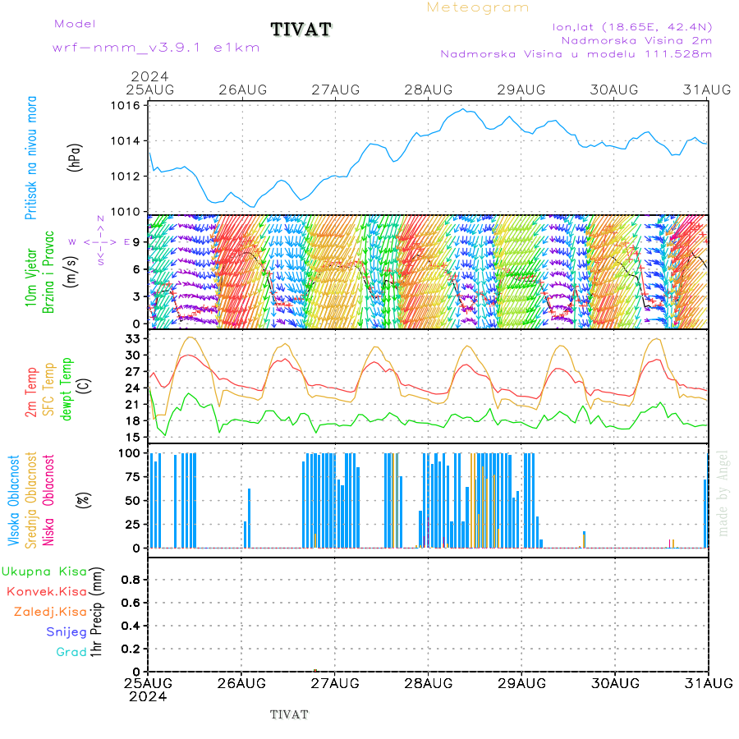Select the "(hPa)" pressure unit label
Image resolution: width=739 pixels, height=739 pixels.
pos(75,158)
